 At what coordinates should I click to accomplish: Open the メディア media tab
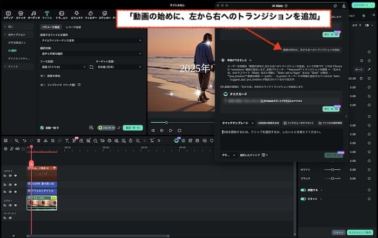8,15
